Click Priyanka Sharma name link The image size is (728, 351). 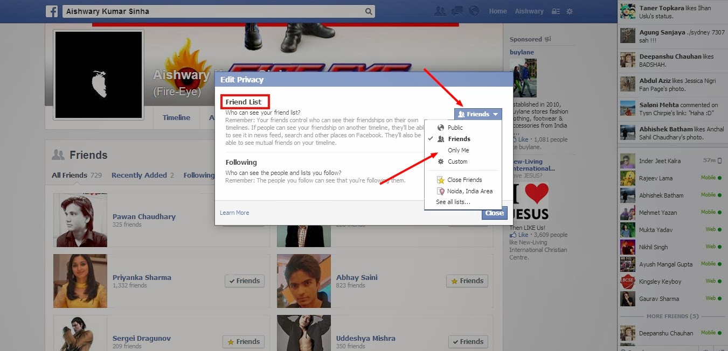[142, 277]
